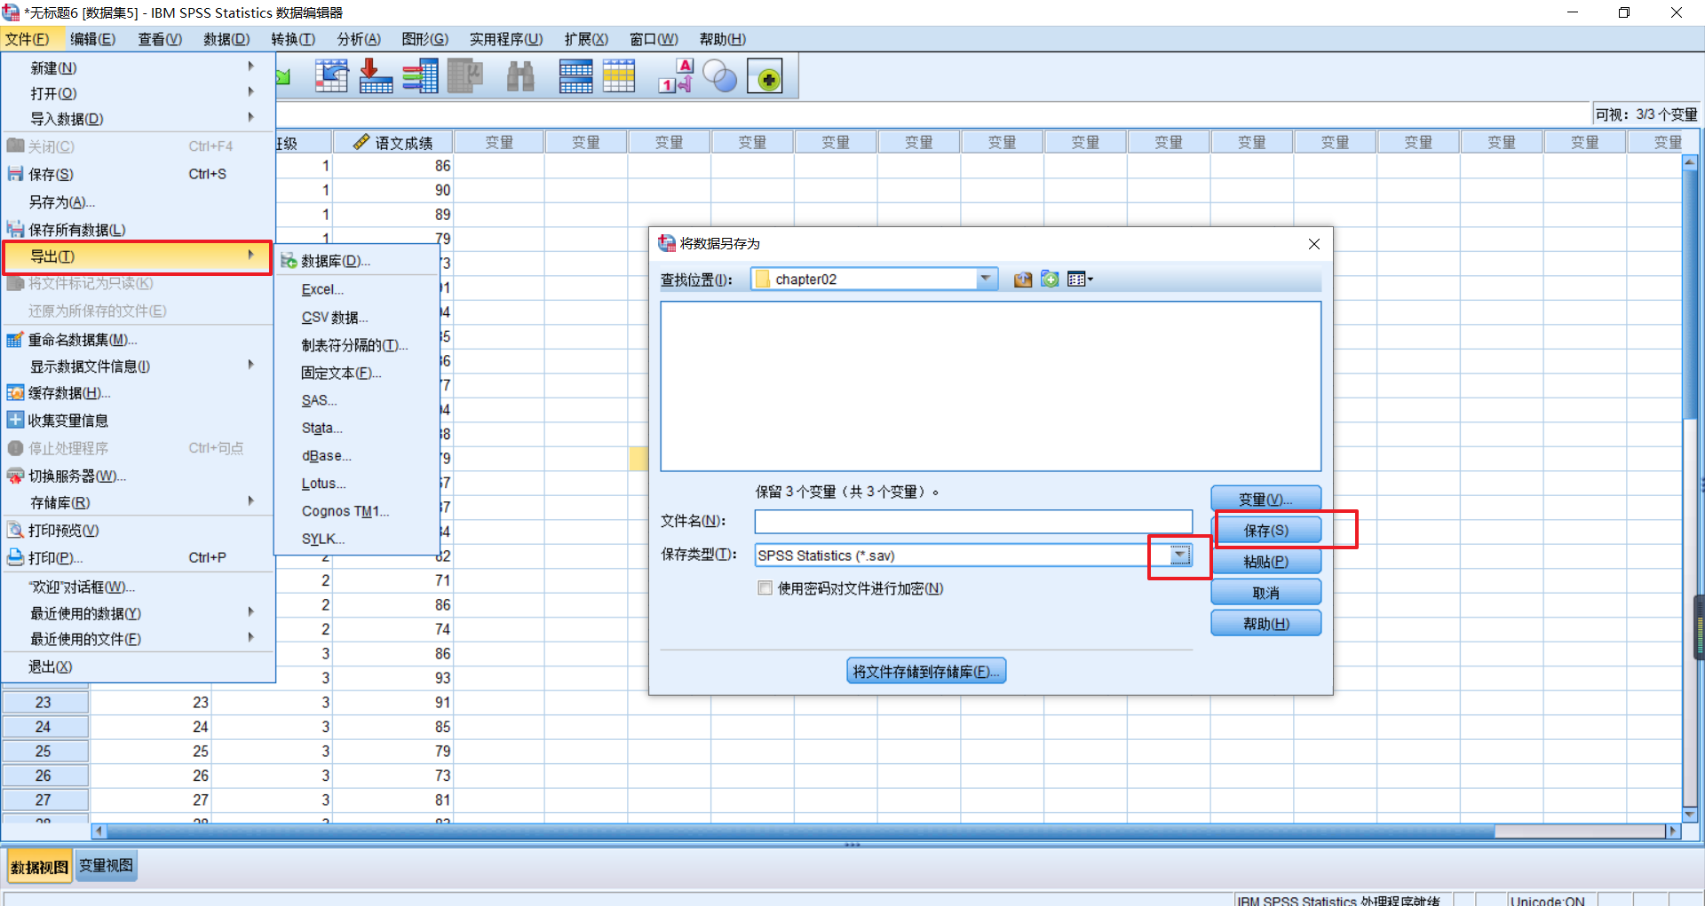Click the right scroll arrow of the horizontal scrollbar
1705x906 pixels.
pos(1674,831)
